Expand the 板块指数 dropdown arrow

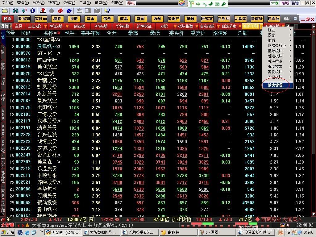[197, 27]
